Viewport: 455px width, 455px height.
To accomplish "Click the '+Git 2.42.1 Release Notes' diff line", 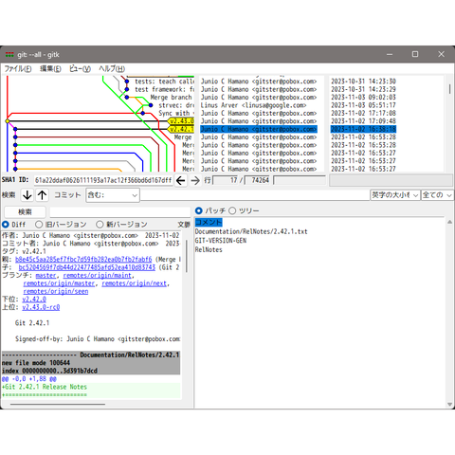I will (45, 387).
